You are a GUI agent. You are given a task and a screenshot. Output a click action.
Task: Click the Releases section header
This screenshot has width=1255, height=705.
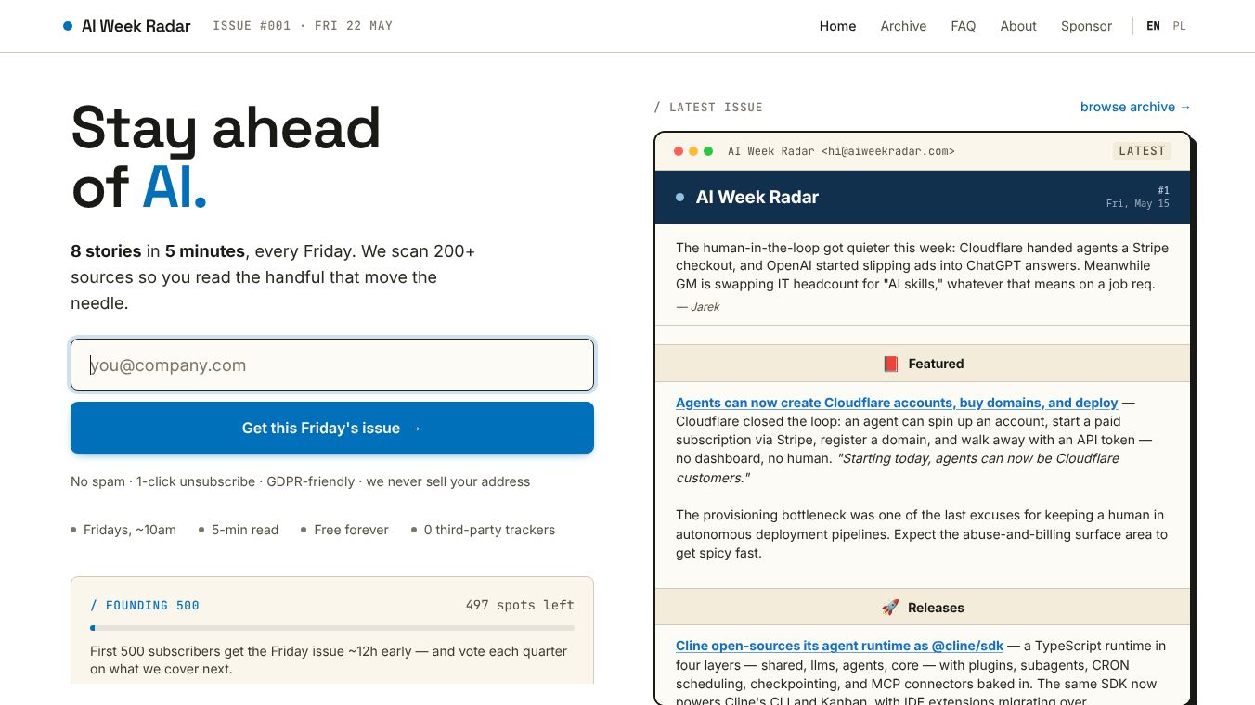pyautogui.click(x=923, y=608)
